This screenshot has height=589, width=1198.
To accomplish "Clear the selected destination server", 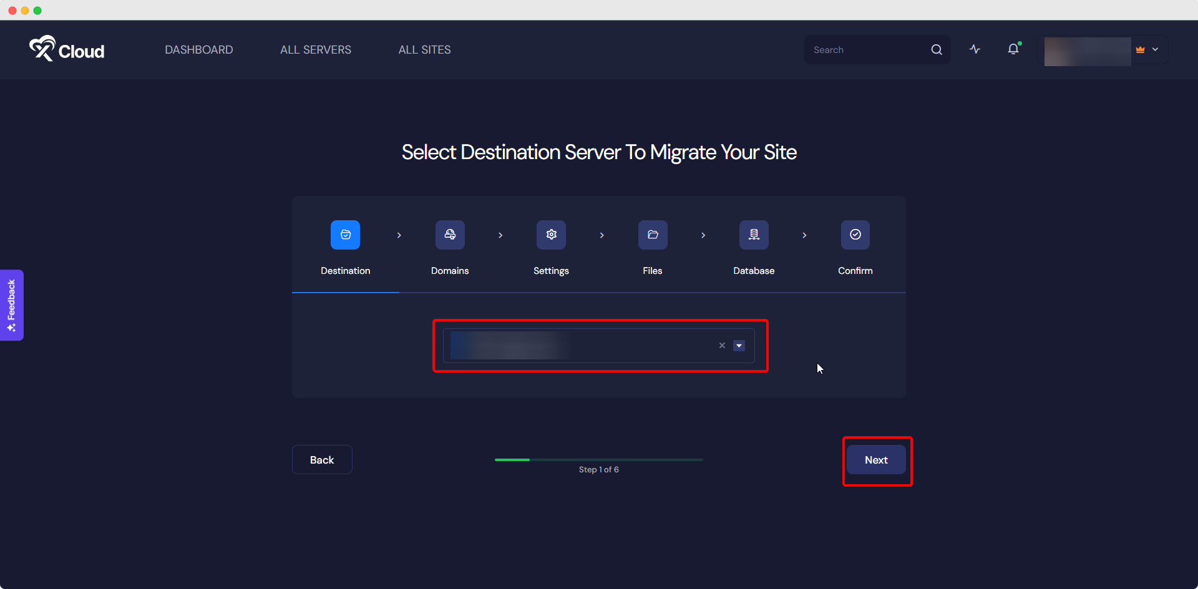I will click(721, 345).
